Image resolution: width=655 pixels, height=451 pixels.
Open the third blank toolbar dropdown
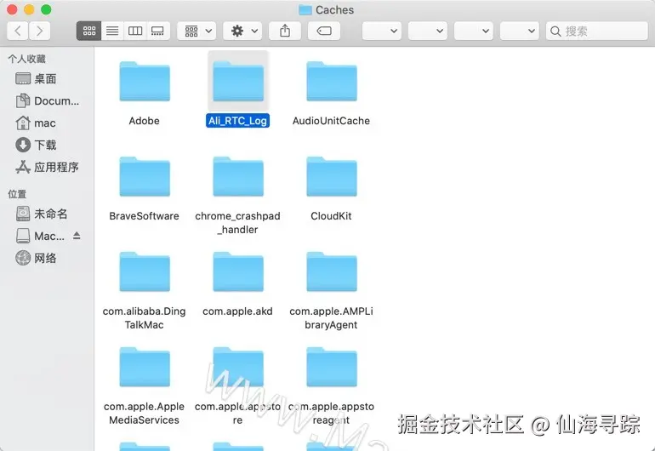point(474,31)
